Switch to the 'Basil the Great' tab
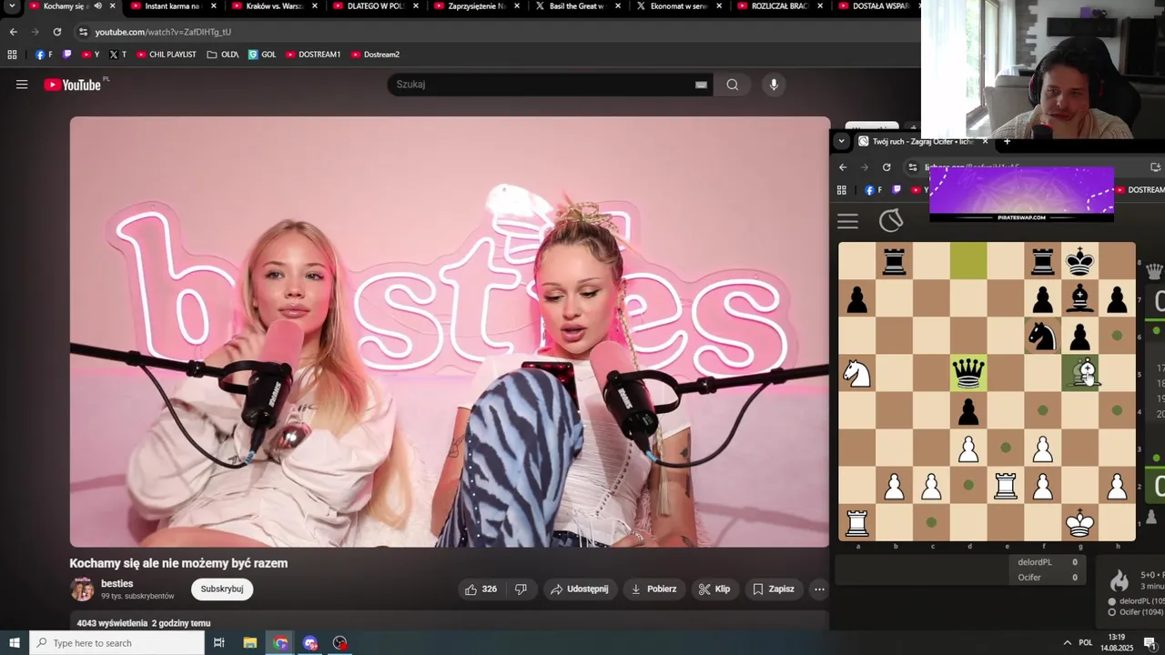This screenshot has height=655, width=1165. (576, 6)
